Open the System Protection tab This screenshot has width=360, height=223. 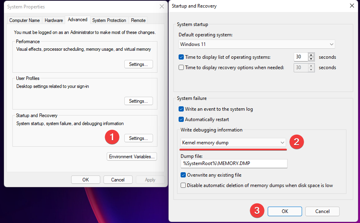(x=109, y=20)
